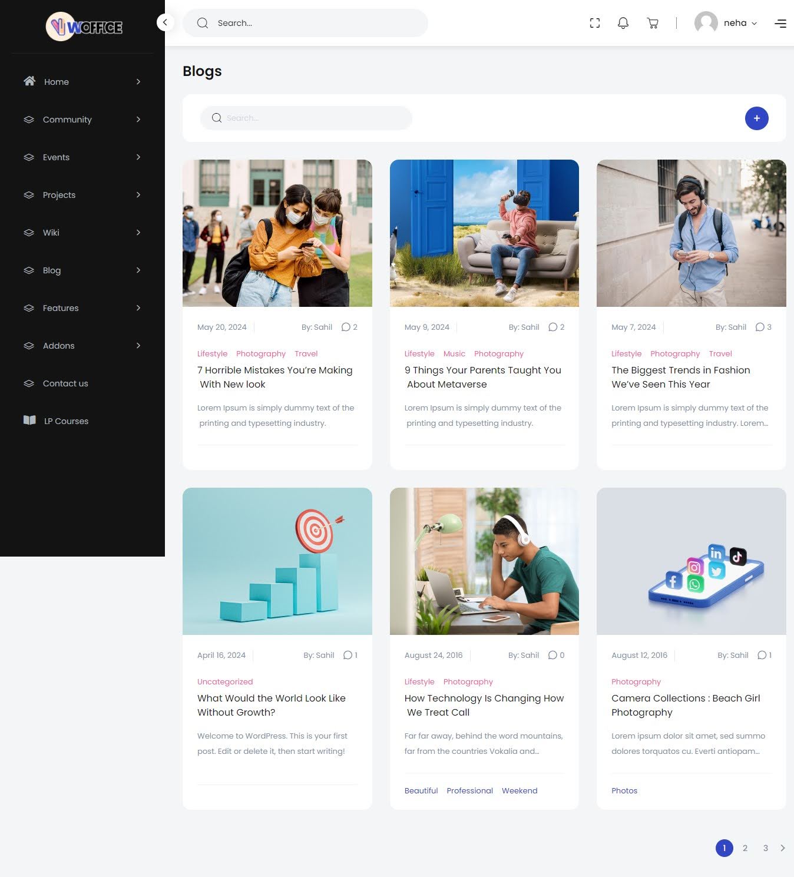794x877 pixels.
Task: Open the neha user dropdown arrow
Action: [x=754, y=24]
